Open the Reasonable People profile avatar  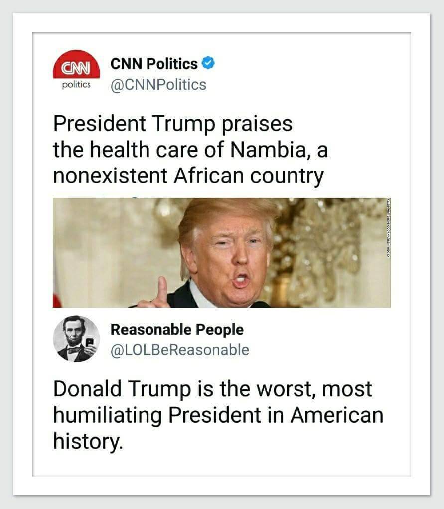(x=76, y=339)
